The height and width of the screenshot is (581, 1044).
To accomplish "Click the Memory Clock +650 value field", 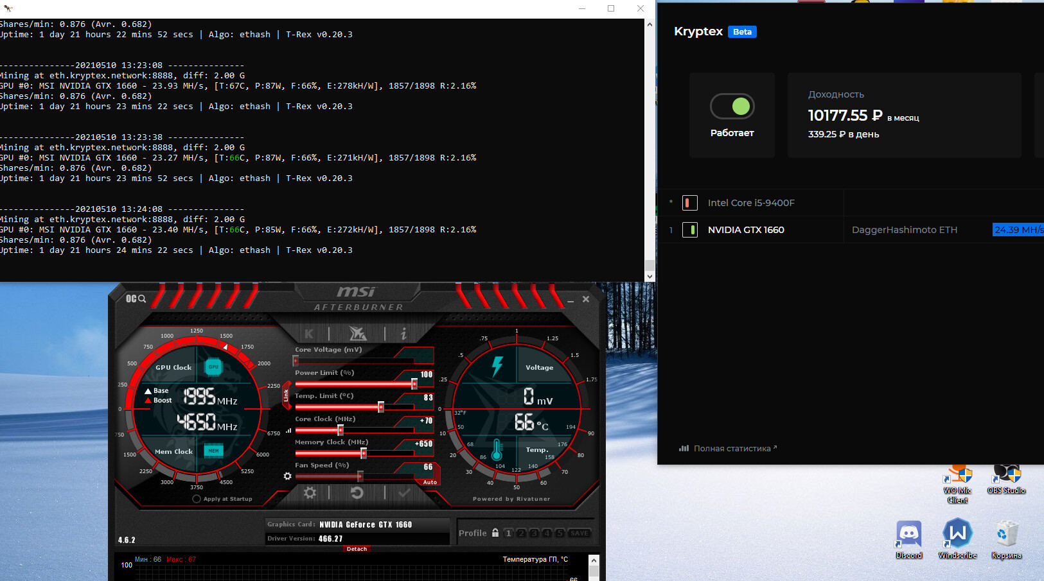I will 423,444.
